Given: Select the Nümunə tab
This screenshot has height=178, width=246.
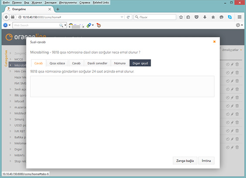Looking at the screenshot, I should [x=120, y=63].
